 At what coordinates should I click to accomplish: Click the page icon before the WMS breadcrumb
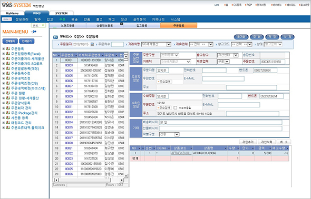[55, 37]
